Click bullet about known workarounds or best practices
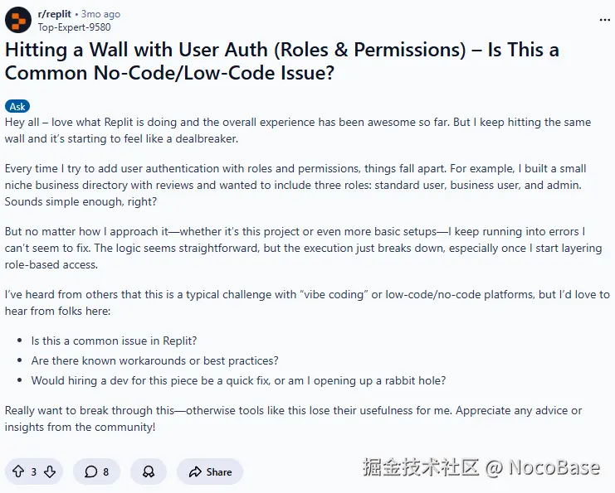This screenshot has width=615, height=493. tap(154, 360)
